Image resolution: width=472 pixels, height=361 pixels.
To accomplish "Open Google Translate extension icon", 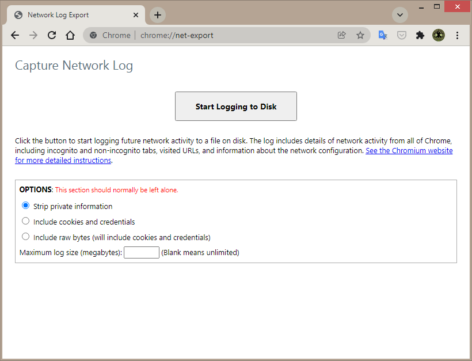I will [x=383, y=35].
